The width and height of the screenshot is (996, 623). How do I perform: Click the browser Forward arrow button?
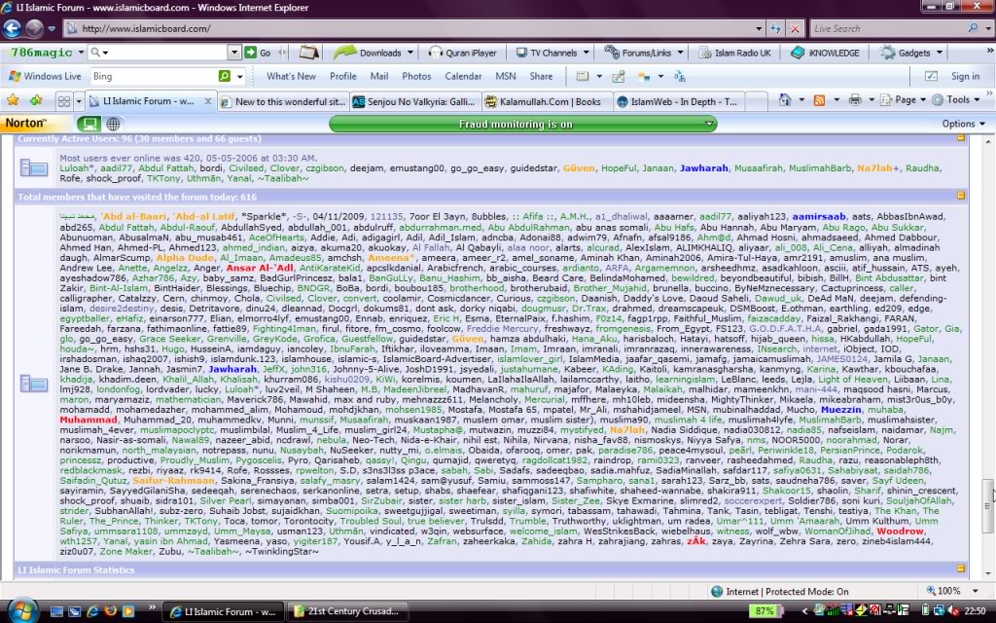(x=34, y=28)
